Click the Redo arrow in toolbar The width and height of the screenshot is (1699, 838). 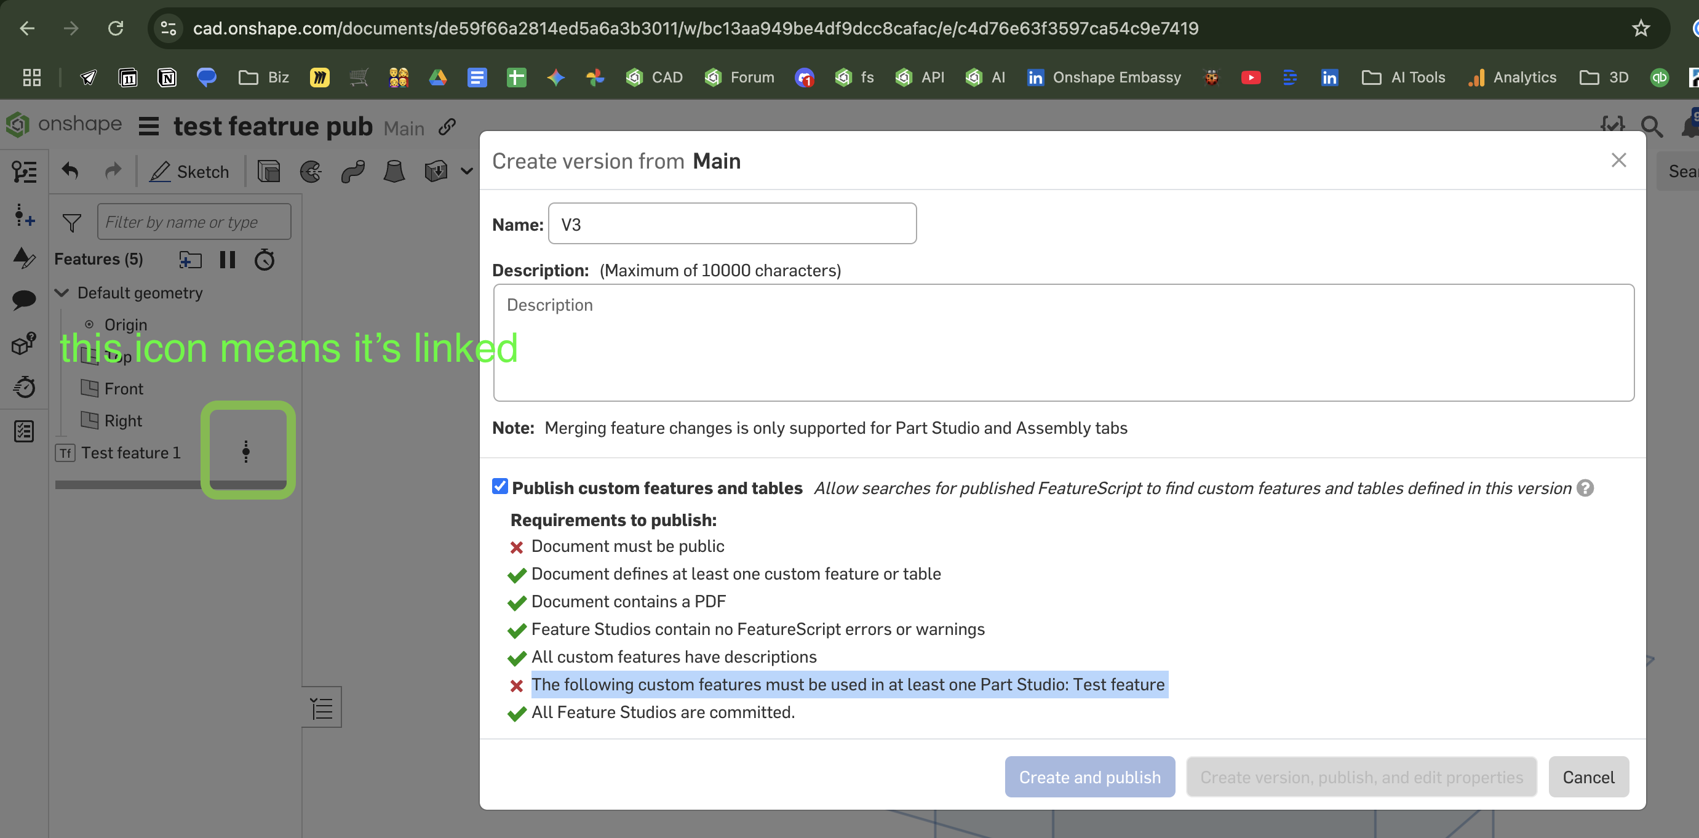pos(113,172)
